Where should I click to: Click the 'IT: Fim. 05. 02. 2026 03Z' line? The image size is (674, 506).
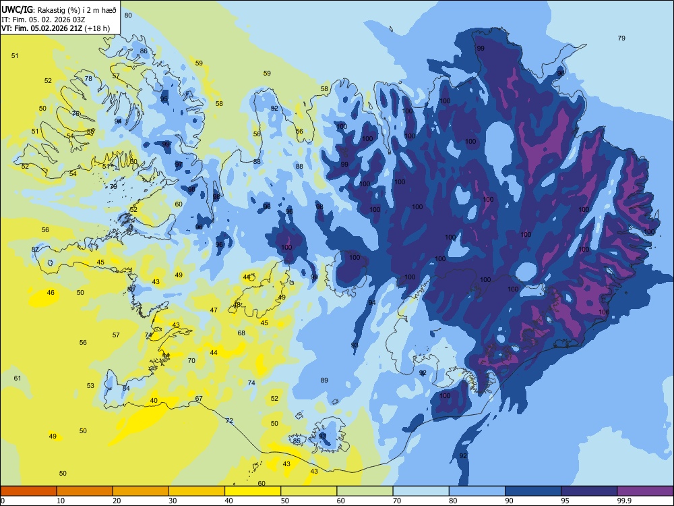[43, 20]
